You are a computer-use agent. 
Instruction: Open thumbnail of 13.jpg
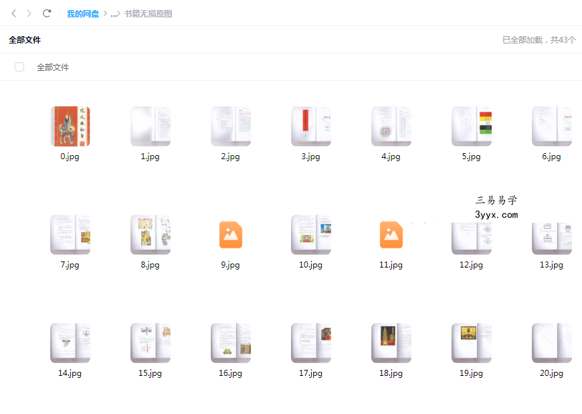pos(552,239)
